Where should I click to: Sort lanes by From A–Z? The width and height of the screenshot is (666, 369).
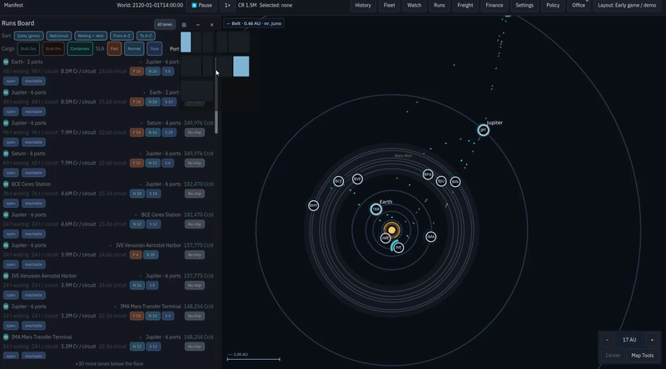[122, 36]
